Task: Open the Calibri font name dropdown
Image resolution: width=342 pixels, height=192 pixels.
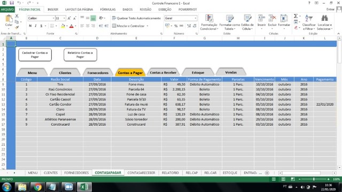Action: click(53, 18)
